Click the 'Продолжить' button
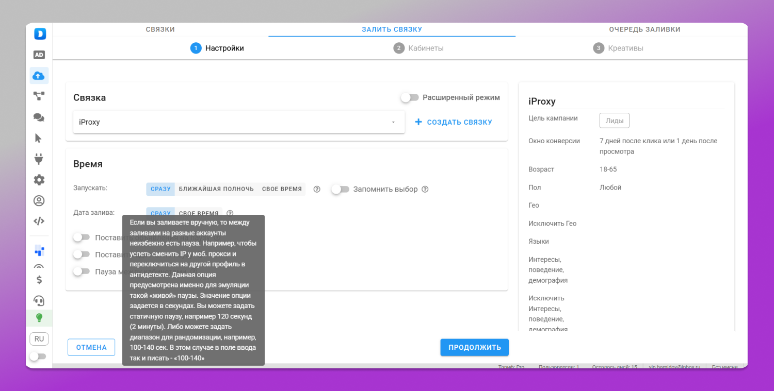This screenshot has height=391, width=774. point(475,347)
